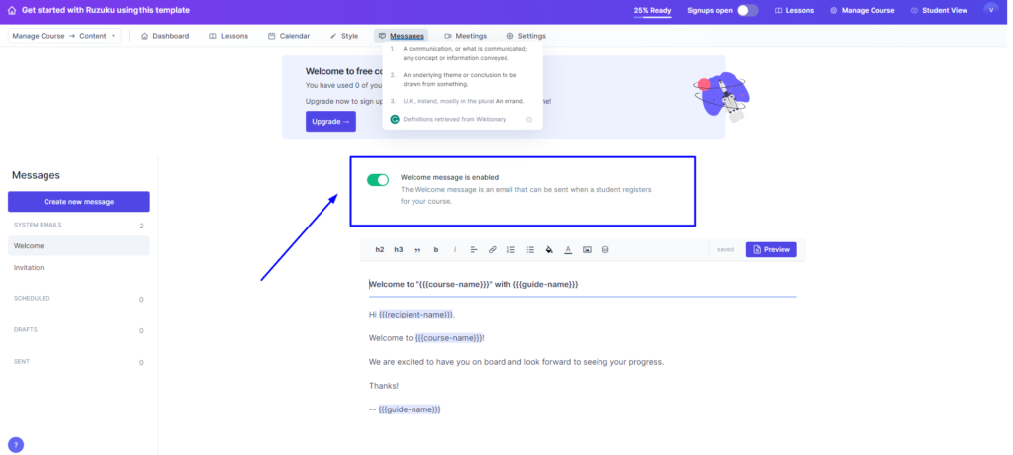Screen dimensions: 1013x455
Task: Insert a numbered list in editor
Action: pyautogui.click(x=511, y=249)
